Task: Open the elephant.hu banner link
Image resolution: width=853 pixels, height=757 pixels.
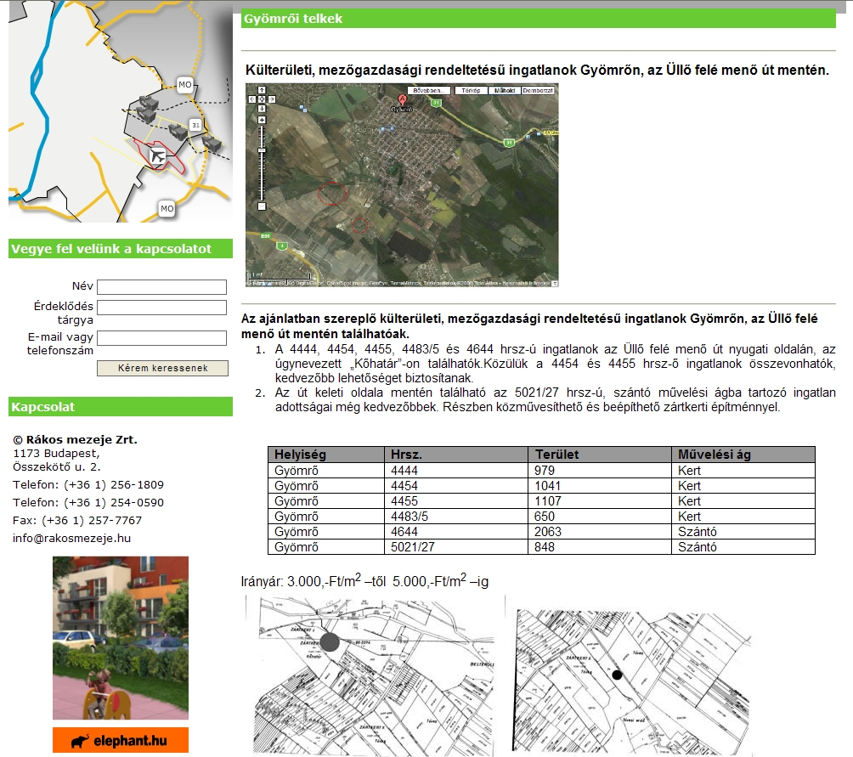Action: pos(120,740)
